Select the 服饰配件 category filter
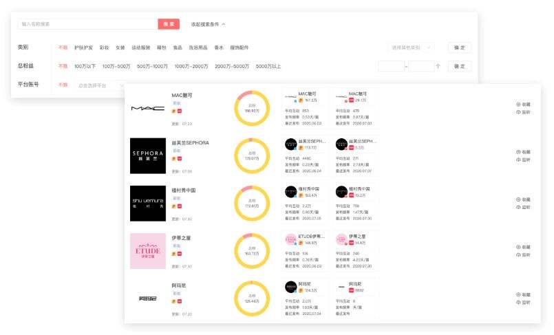Screen dimensions: 554x335 pos(239,47)
